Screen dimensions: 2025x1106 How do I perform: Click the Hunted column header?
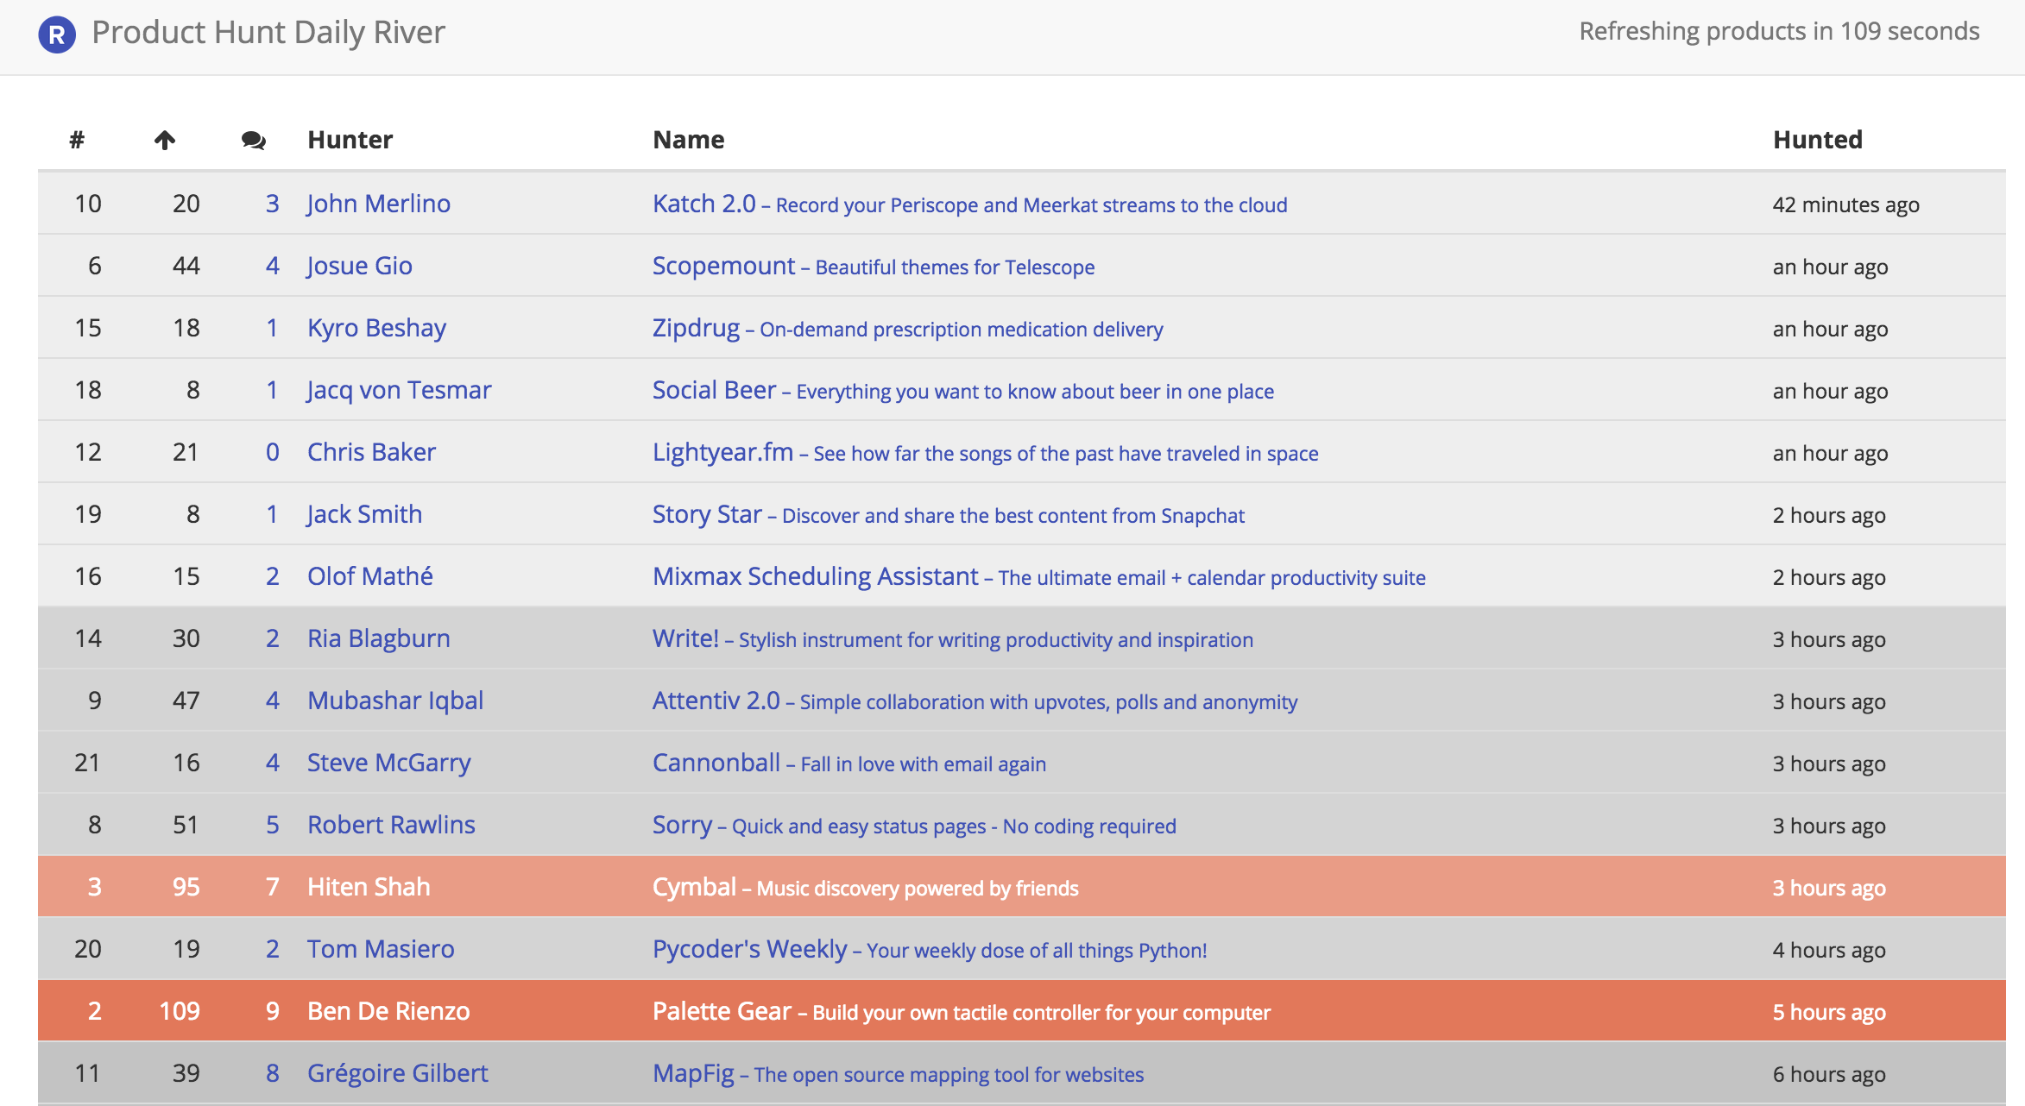point(1817,139)
